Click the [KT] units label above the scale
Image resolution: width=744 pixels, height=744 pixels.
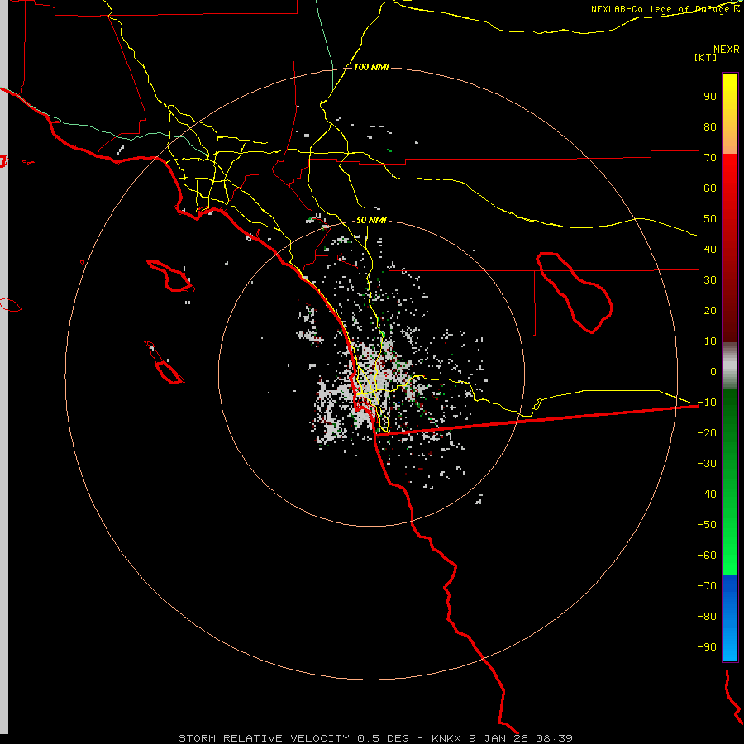coord(706,57)
